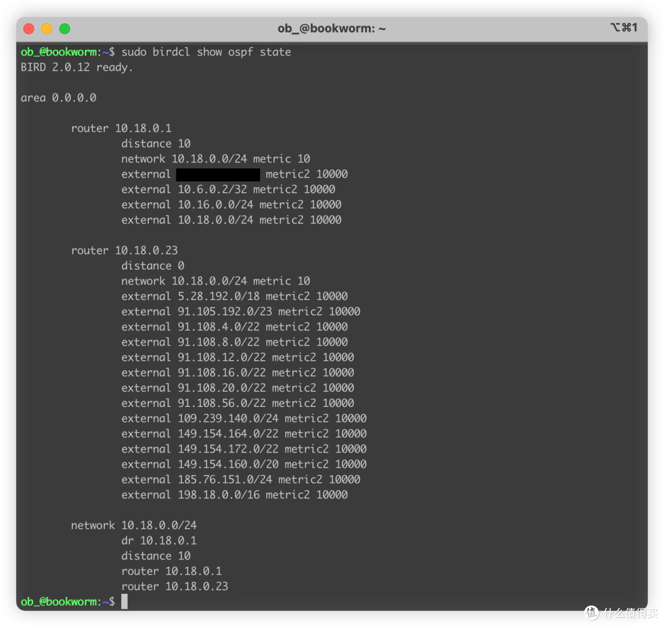The height and width of the screenshot is (627, 664).
Task: Click the command text 'sudo birdcl show ospf state'
Action: 206,52
